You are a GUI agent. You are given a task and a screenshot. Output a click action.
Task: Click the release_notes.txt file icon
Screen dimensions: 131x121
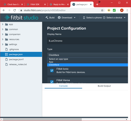point(7,64)
